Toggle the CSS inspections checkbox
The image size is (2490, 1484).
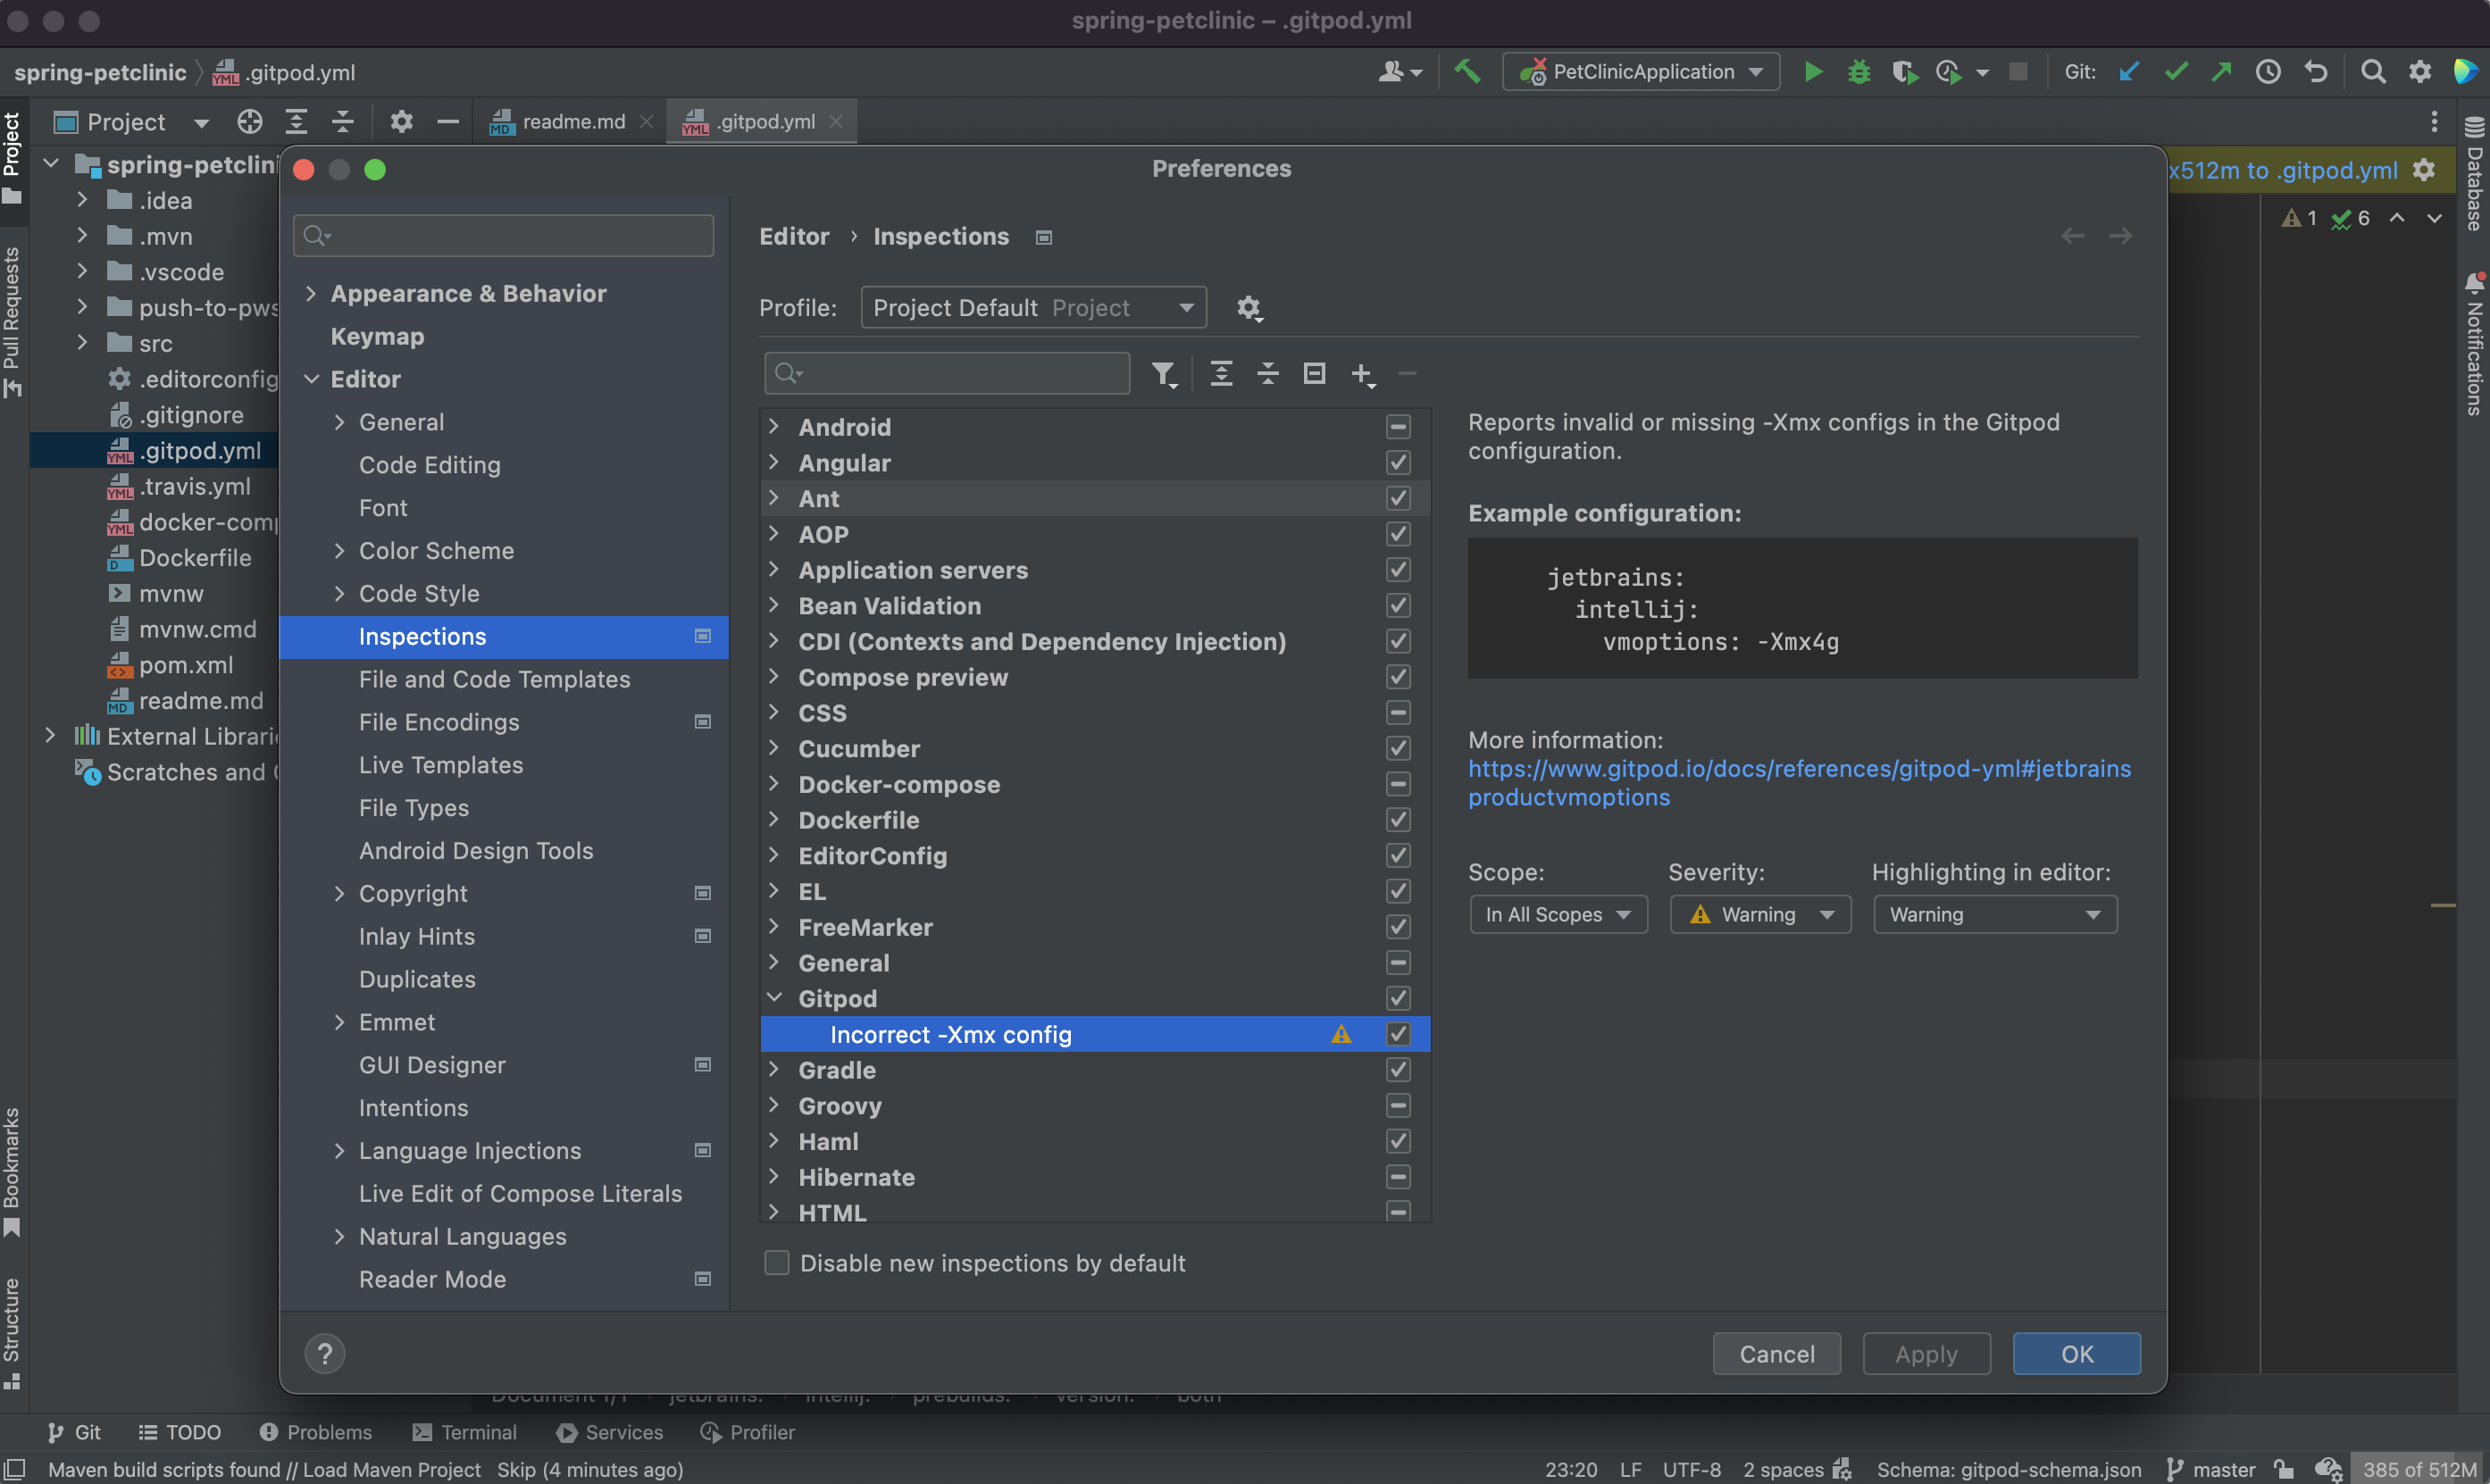(1398, 713)
